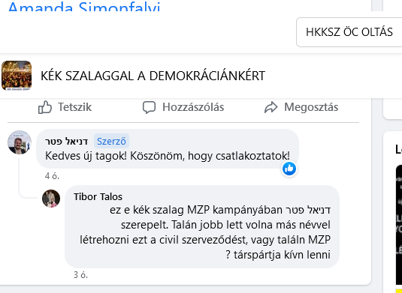Click the Megosztás label
Image resolution: width=402 pixels, height=293 pixels.
(311, 107)
